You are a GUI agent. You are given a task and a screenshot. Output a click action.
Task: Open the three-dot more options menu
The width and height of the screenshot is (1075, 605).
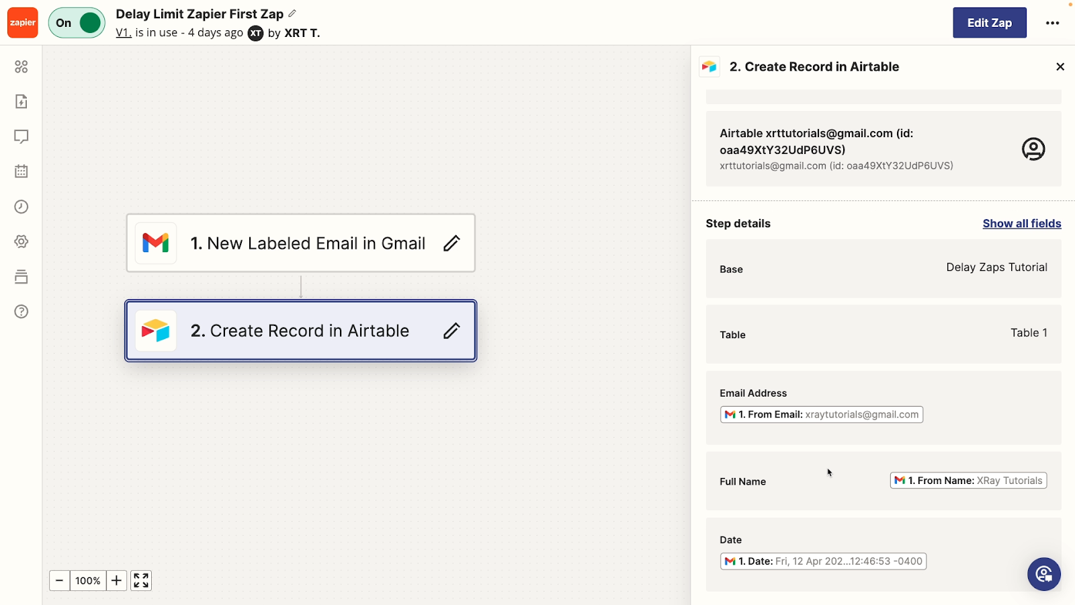coord(1052,23)
